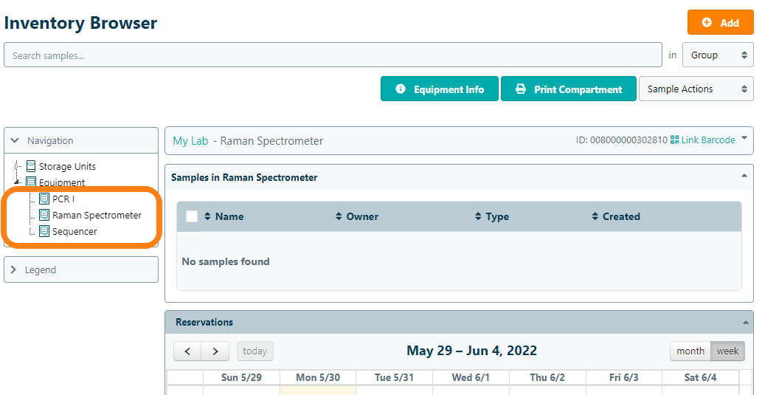Open the Sample Actions dropdown

click(696, 89)
